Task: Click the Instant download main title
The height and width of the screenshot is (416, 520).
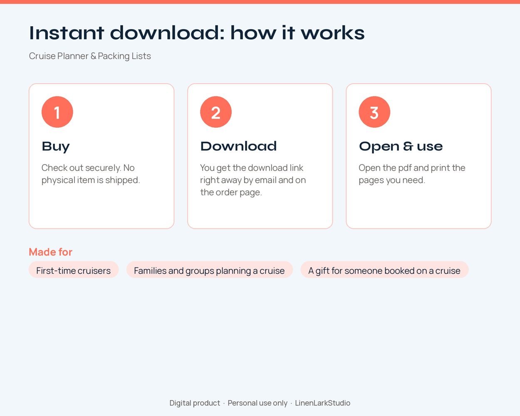Action: pyautogui.click(x=197, y=33)
